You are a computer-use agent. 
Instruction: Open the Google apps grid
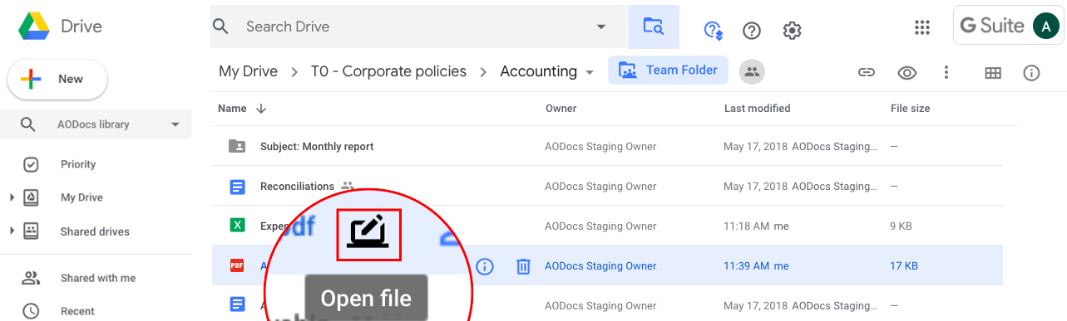[921, 27]
